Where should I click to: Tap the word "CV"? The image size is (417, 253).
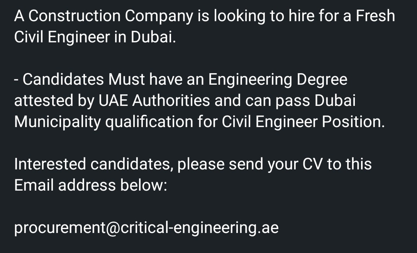pos(312,164)
